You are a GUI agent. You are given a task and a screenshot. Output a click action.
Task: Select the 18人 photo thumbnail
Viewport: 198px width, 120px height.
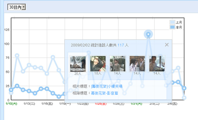[98, 64]
